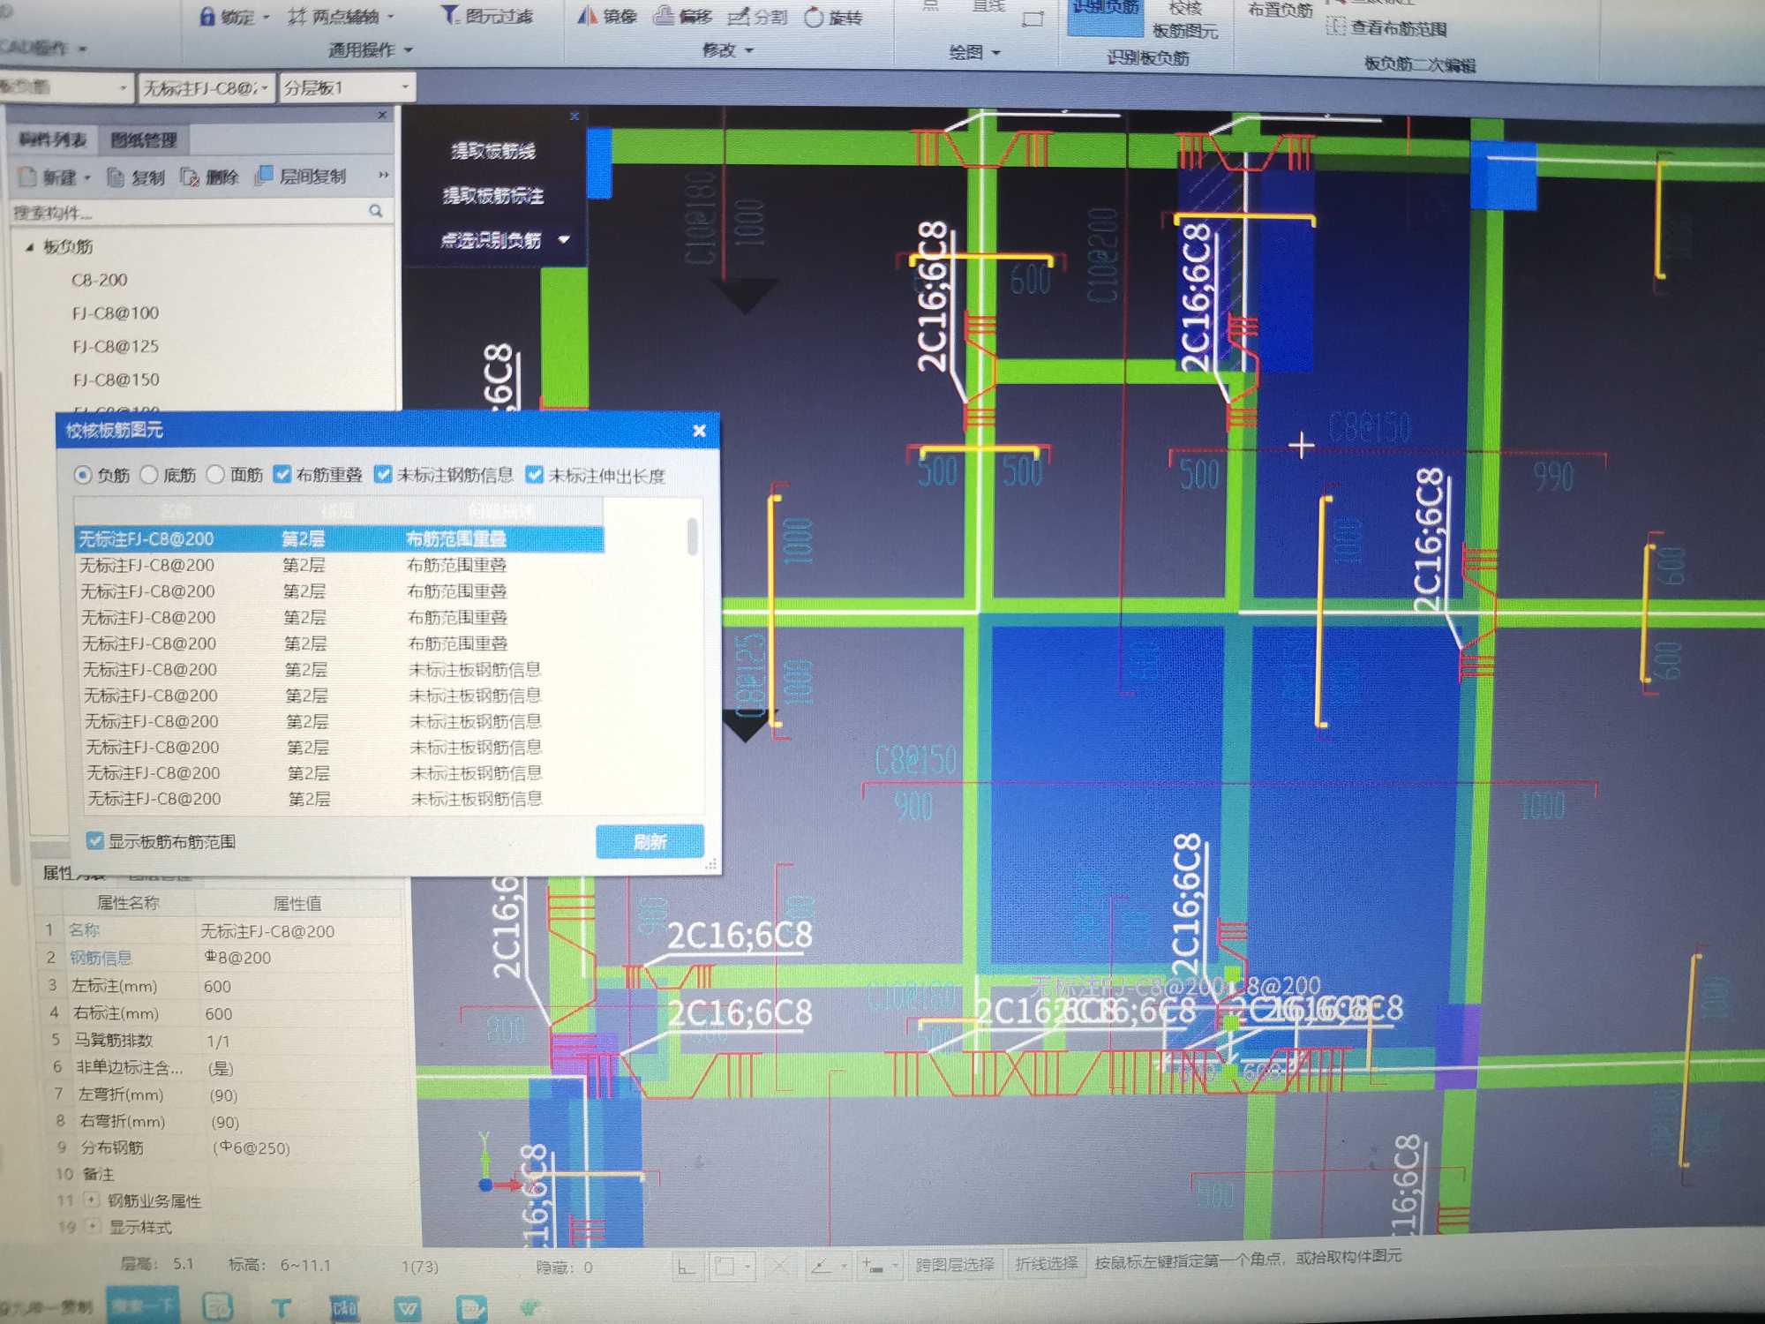Collapse the 板负筋 tree node
This screenshot has height=1324, width=1765.
(29, 247)
